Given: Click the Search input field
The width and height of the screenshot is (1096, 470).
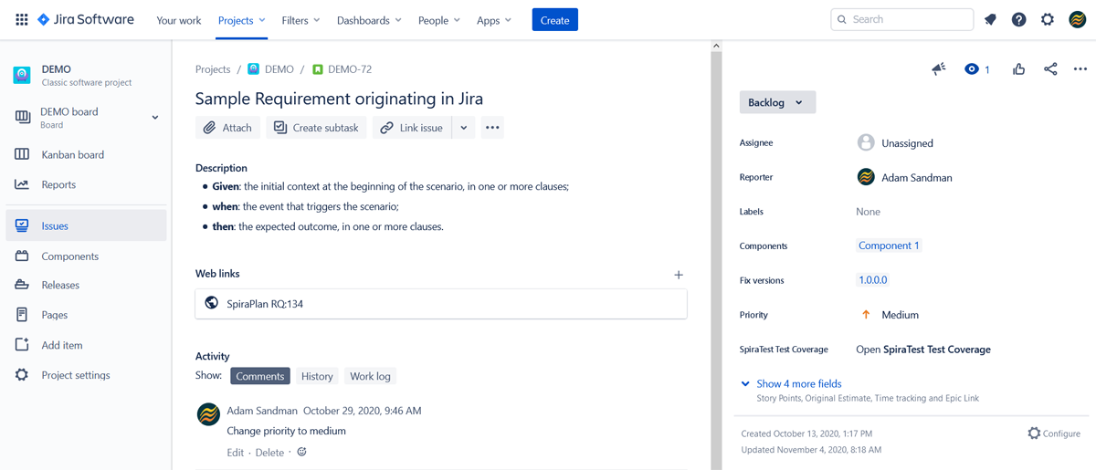Looking at the screenshot, I should point(909,19).
